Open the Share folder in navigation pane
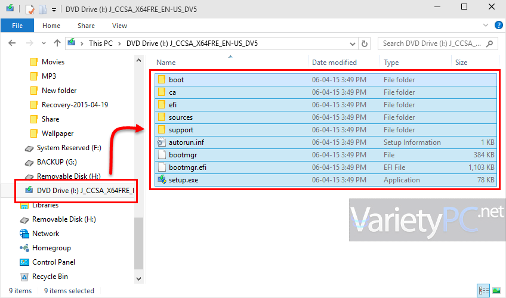The image size is (506, 298). click(50, 119)
